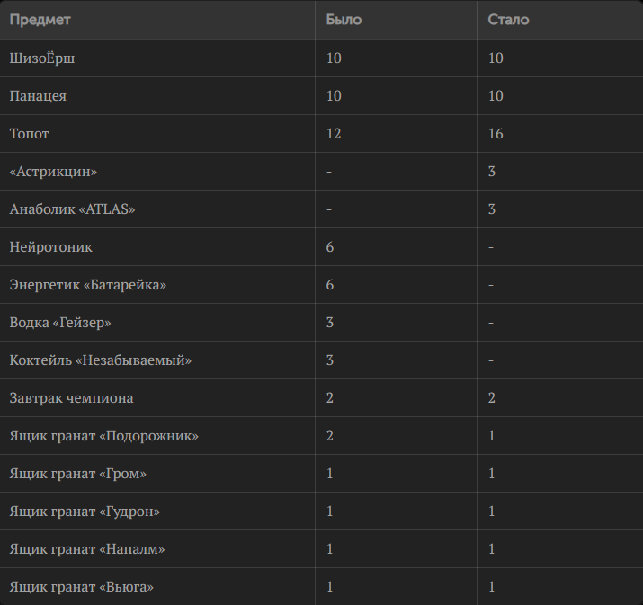Click the Предмет column header
The height and width of the screenshot is (605, 643).
(x=40, y=20)
